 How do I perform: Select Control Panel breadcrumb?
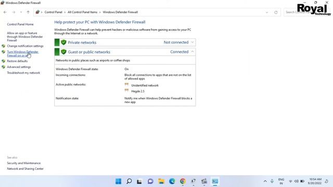53,12
